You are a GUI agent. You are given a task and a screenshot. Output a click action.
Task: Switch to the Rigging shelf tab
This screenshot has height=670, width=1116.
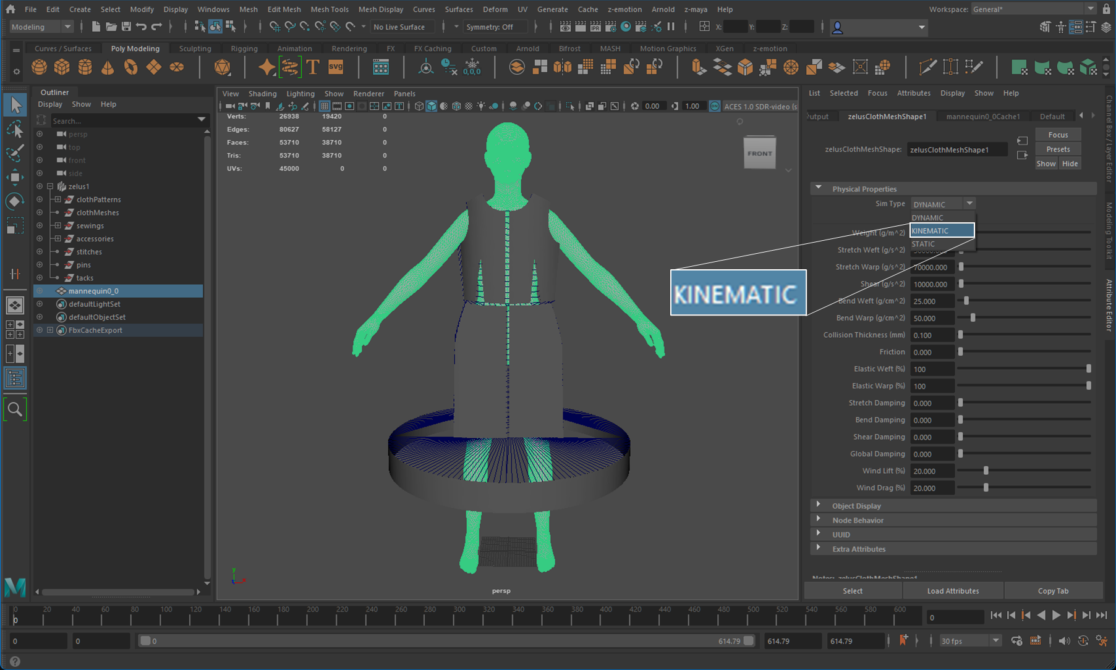(x=244, y=48)
